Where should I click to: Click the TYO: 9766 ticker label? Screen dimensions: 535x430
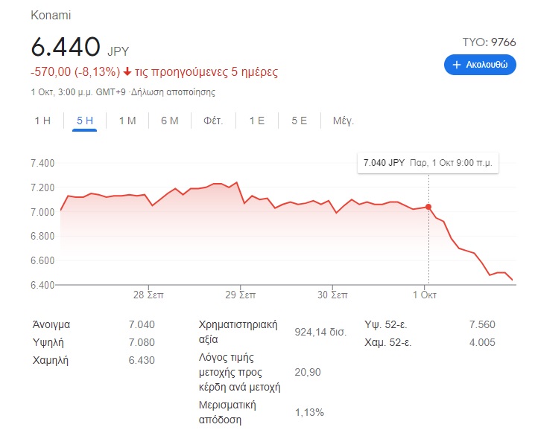[489, 42]
